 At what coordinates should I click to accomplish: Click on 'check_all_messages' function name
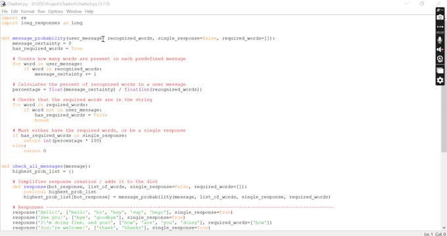(37, 166)
